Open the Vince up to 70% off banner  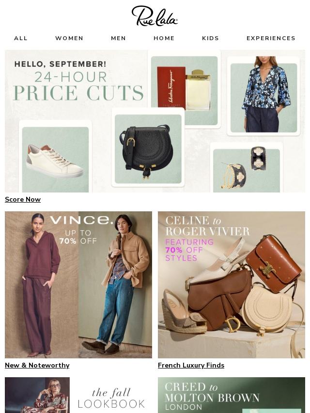coord(78,285)
